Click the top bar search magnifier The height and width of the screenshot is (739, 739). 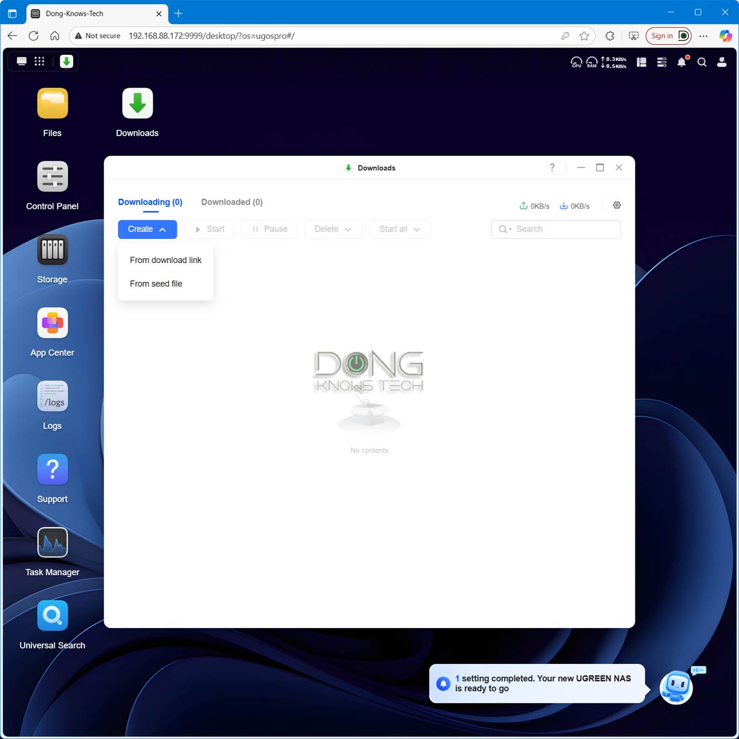pos(702,62)
